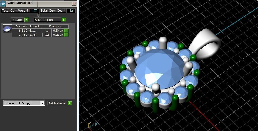
Task: Click the Total Gem Count value 13
Action: pos(71,11)
